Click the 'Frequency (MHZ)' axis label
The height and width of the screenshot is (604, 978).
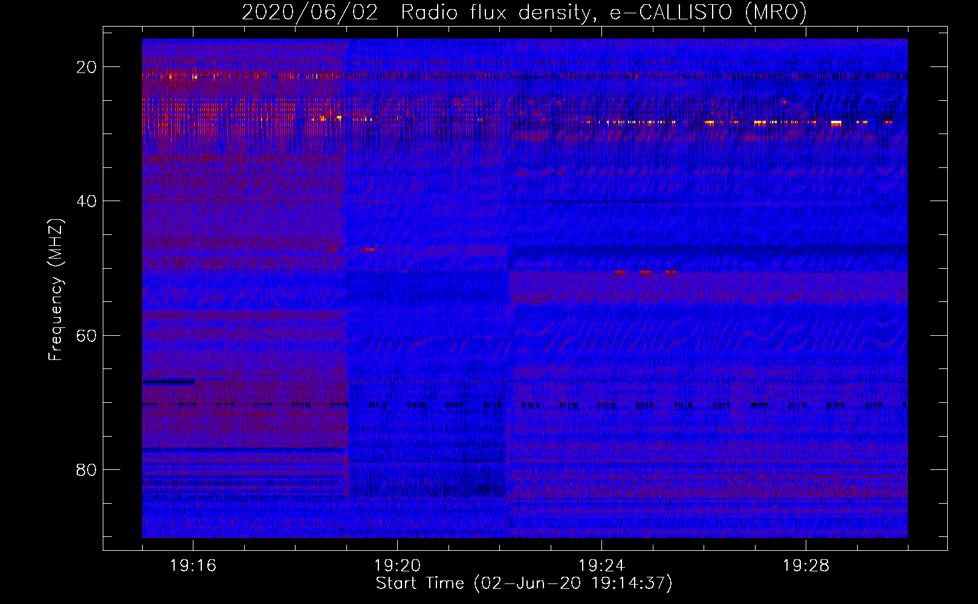pyautogui.click(x=56, y=290)
